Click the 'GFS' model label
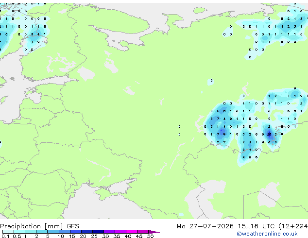 point(73,226)
